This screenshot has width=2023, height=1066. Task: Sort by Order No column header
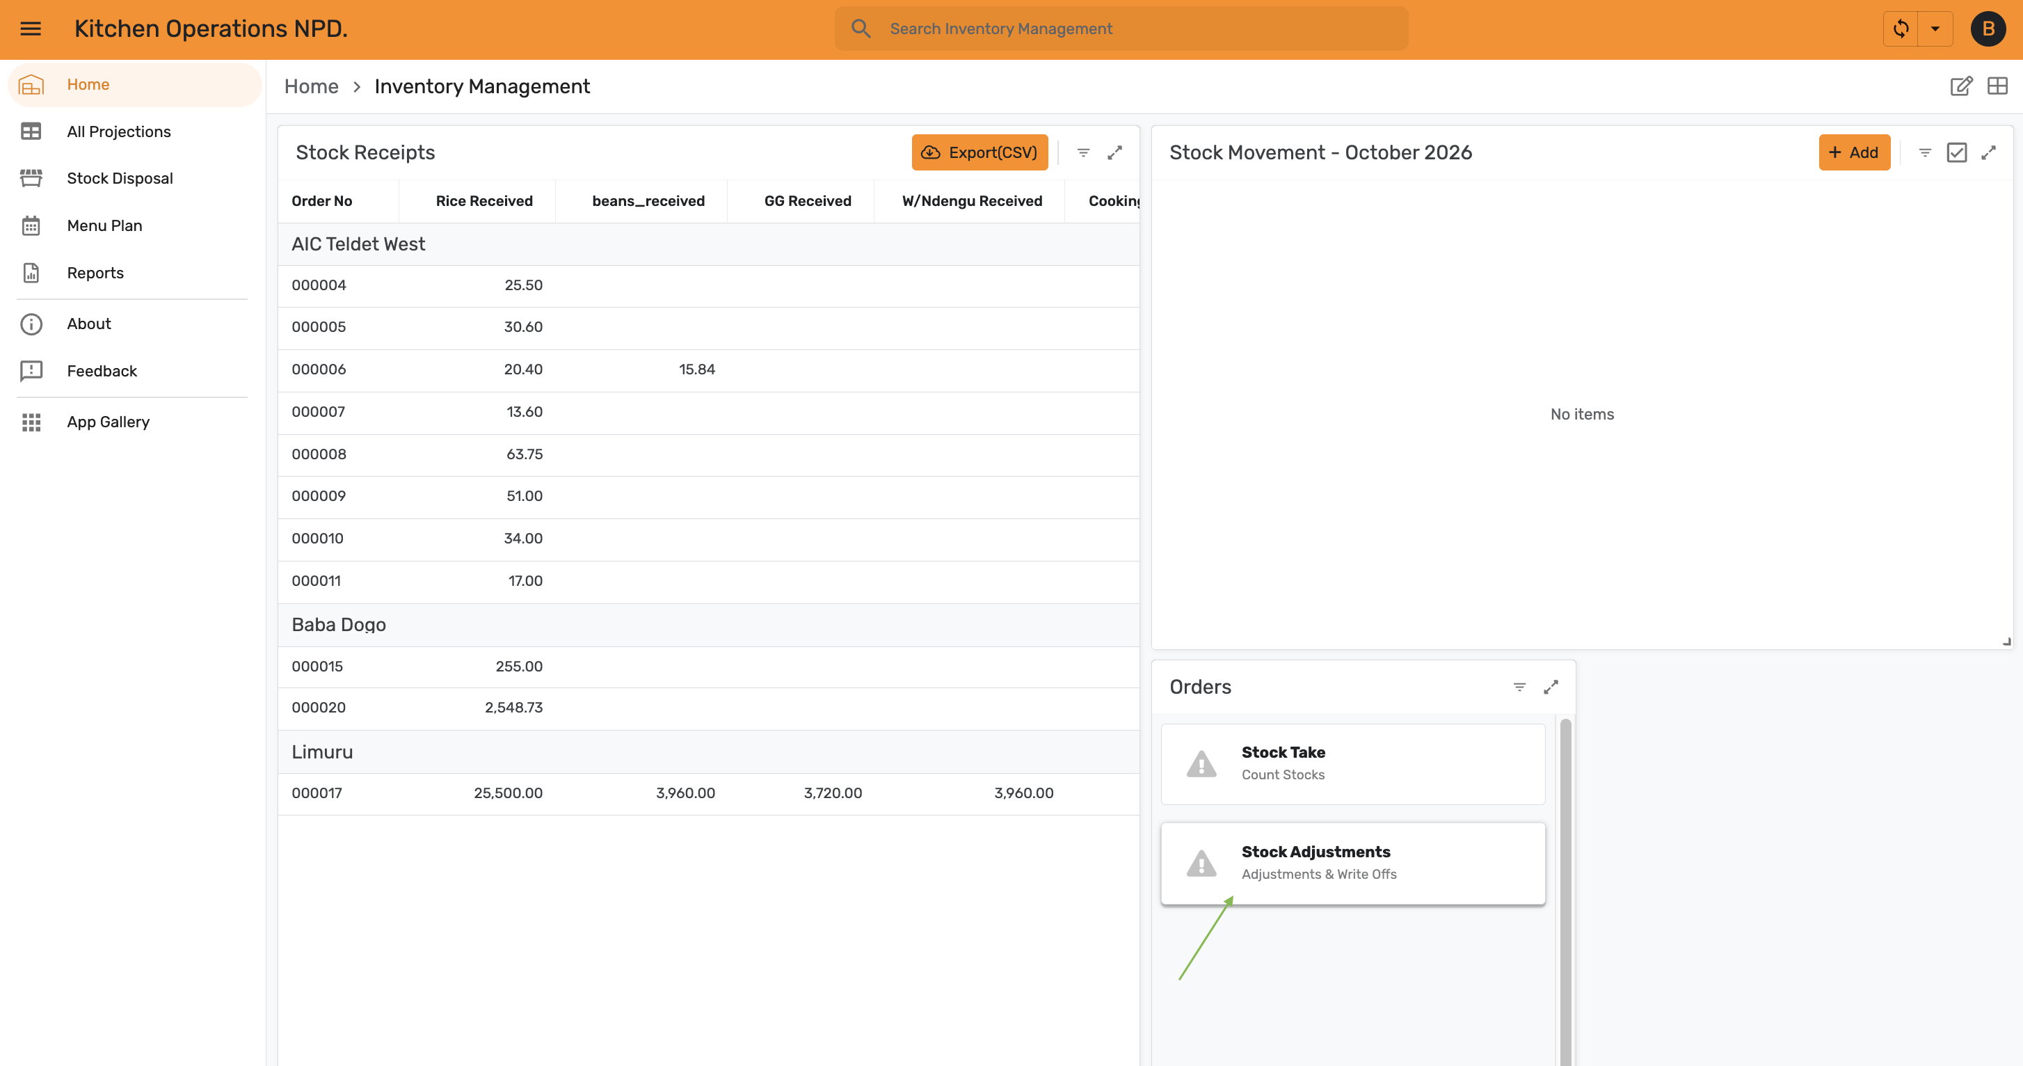pos(322,201)
